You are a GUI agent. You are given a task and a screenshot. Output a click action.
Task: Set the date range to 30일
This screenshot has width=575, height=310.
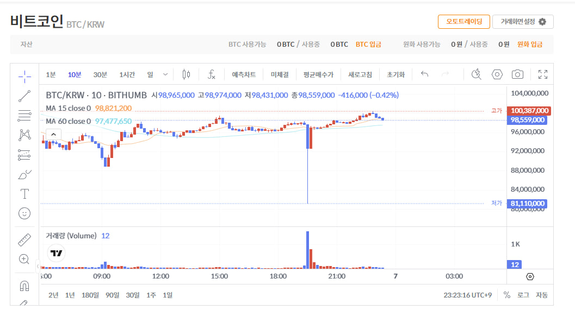pos(133,295)
